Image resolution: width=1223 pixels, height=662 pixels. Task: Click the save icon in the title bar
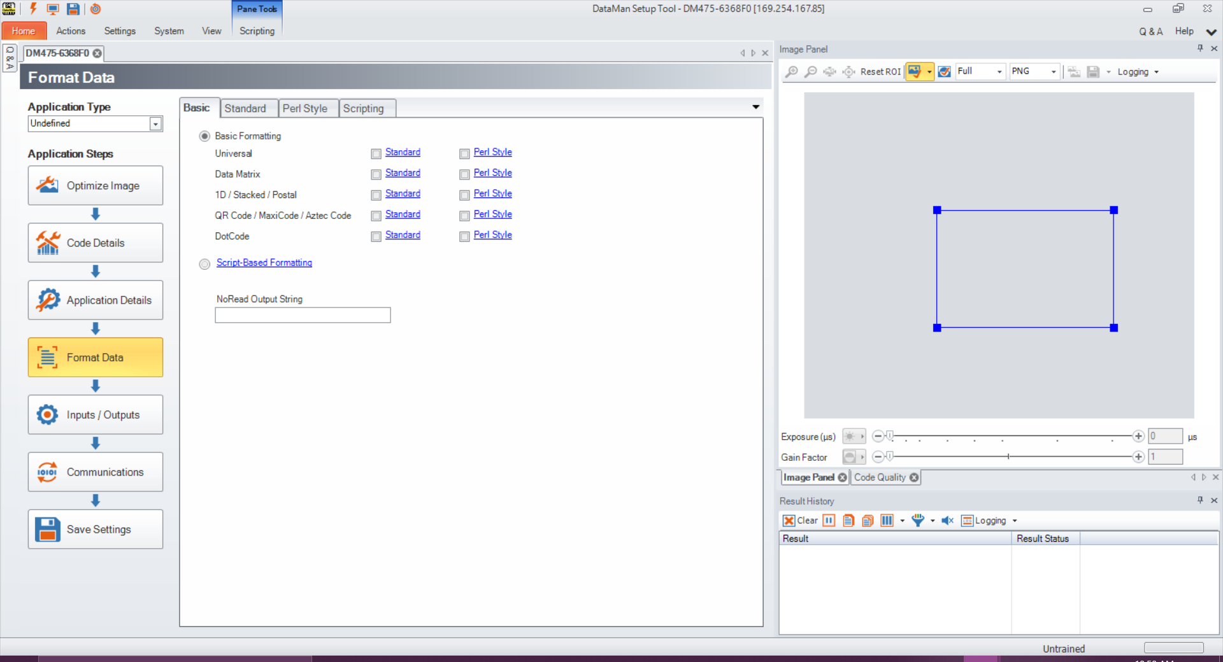point(73,9)
